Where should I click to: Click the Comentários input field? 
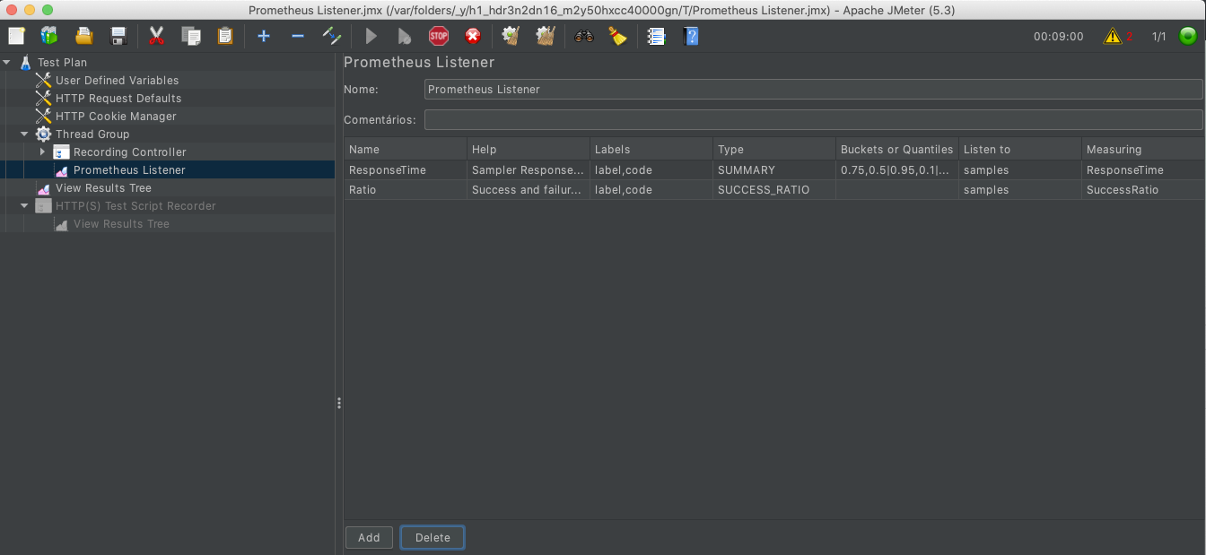coord(813,120)
